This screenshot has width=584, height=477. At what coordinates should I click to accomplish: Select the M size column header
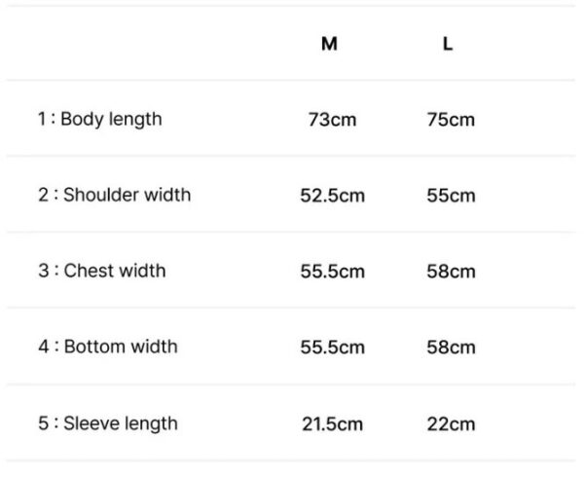(329, 44)
